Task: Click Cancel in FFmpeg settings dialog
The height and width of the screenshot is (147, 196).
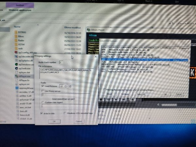Action: click(79, 121)
